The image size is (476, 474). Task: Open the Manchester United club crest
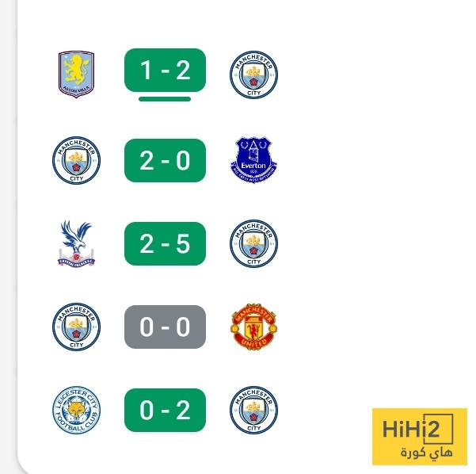point(253,327)
